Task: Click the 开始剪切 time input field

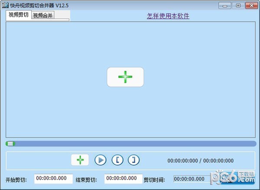Action: (53, 179)
